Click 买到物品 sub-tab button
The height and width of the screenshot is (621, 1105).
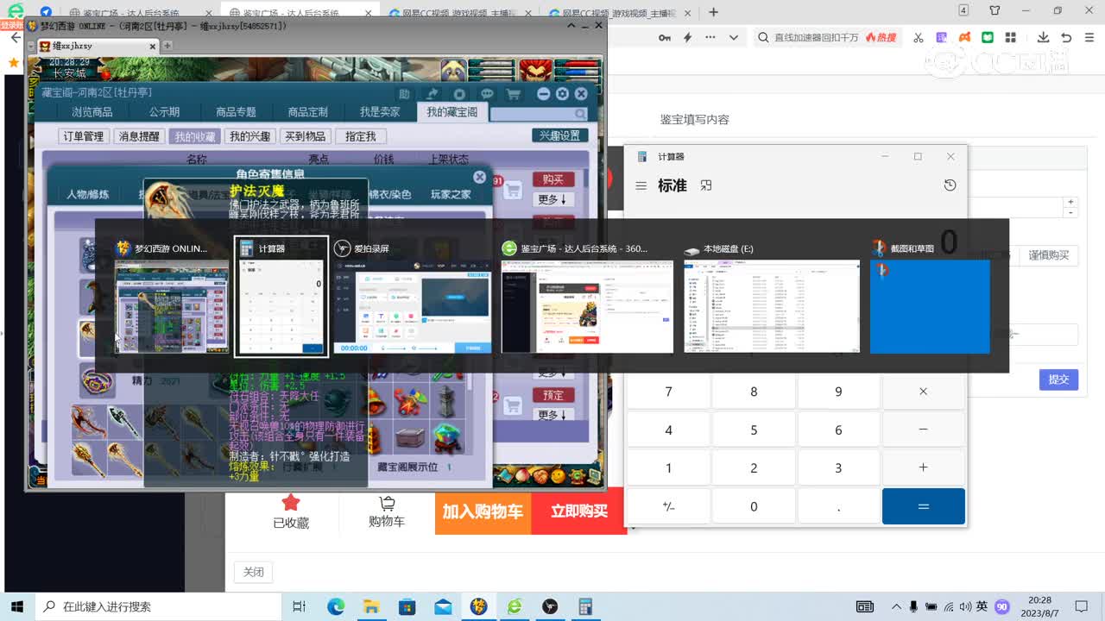click(x=306, y=136)
